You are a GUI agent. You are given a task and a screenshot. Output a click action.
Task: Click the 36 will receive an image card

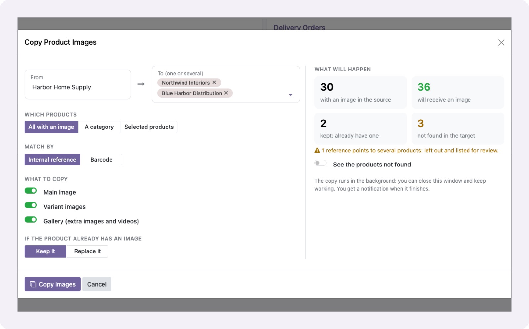click(x=458, y=92)
